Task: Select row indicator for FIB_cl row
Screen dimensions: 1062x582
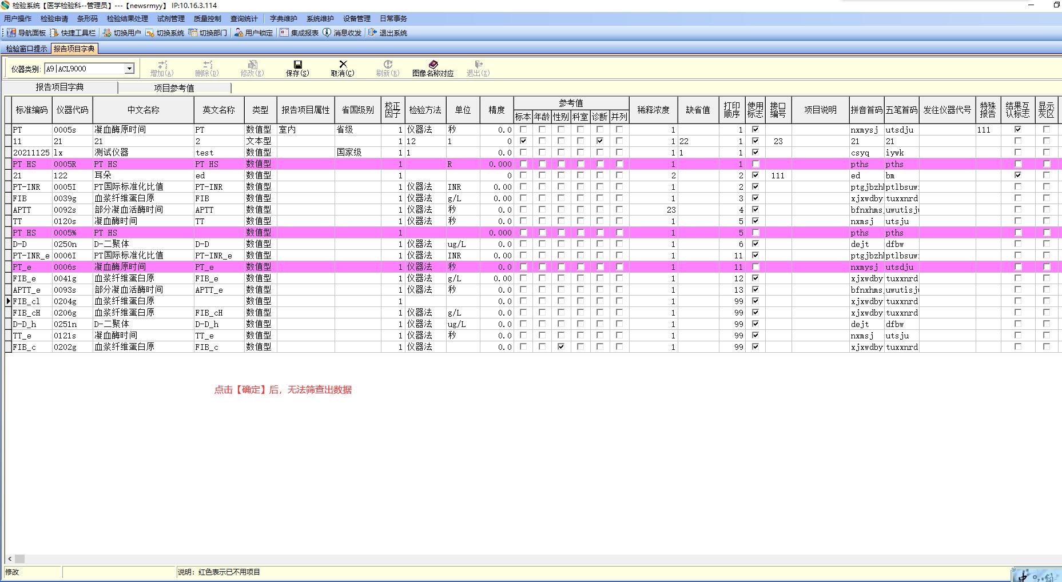Action: coord(9,301)
